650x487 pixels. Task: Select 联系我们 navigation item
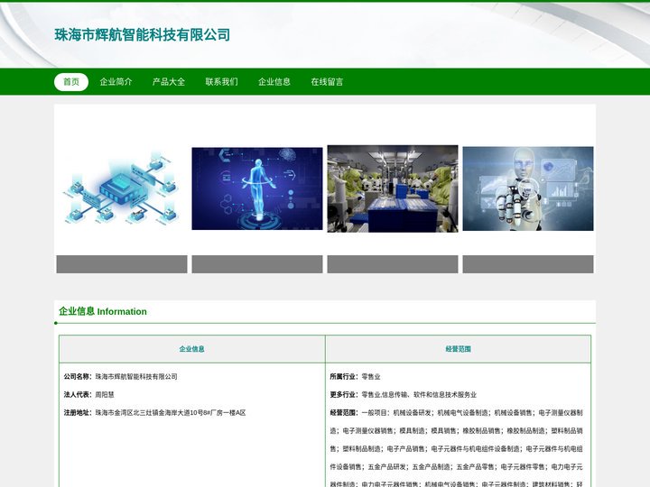click(x=222, y=82)
